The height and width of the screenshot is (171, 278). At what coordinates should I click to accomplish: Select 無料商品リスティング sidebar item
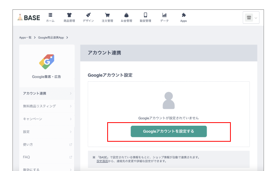[x=47, y=106]
